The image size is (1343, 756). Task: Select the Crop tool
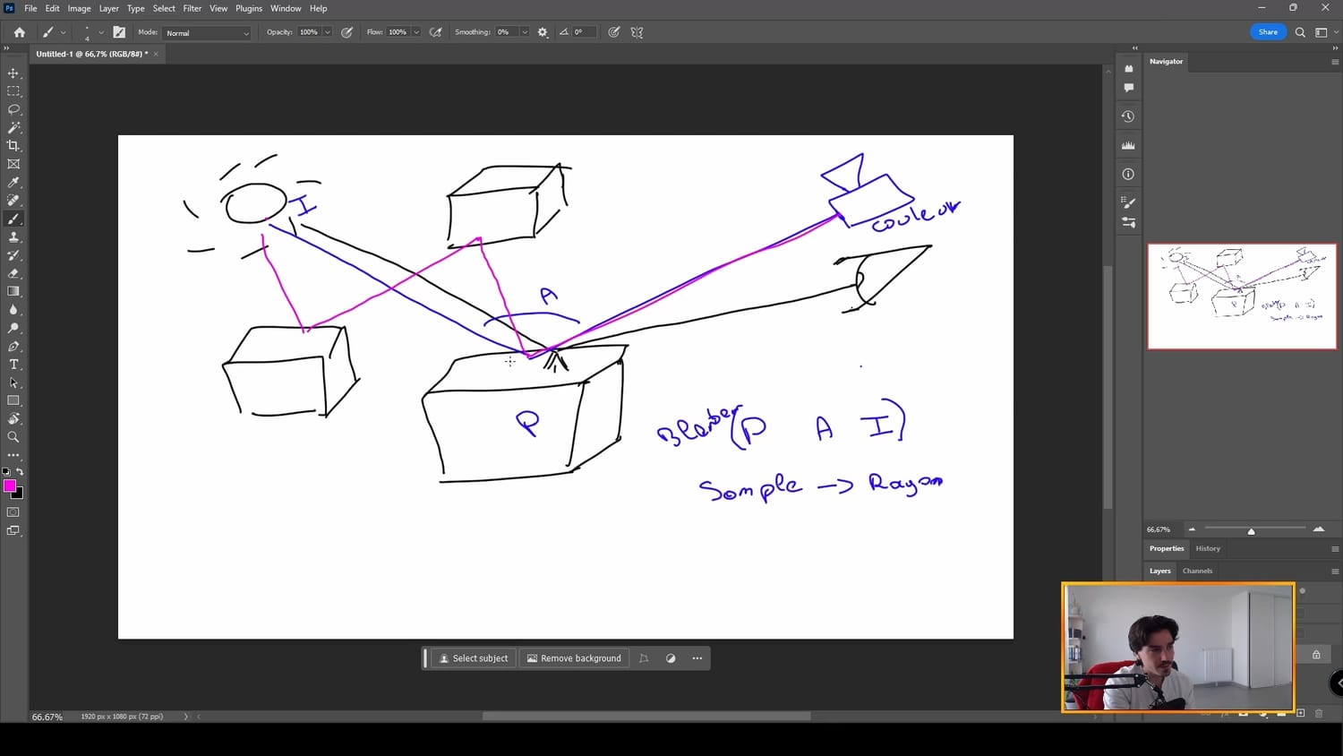point(13,146)
